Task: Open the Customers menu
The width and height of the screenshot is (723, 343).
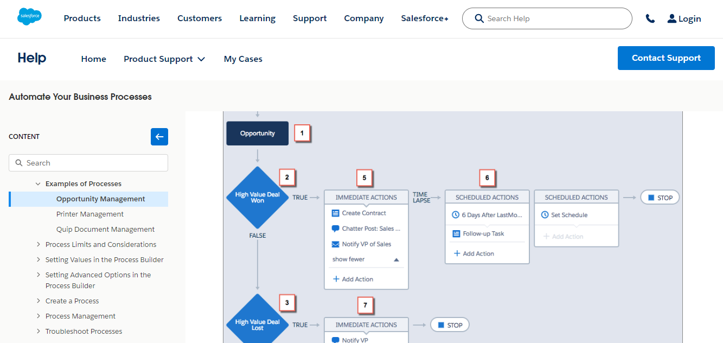Action: click(200, 18)
